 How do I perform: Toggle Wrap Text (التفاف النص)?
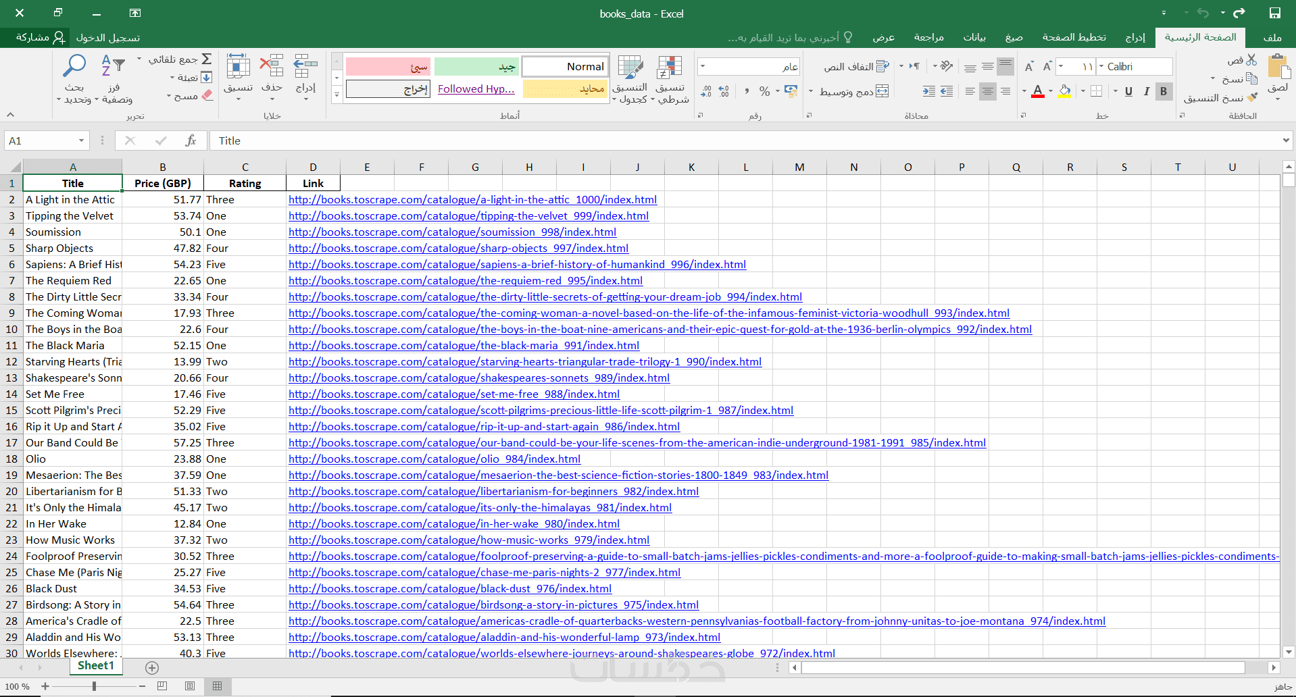856,66
